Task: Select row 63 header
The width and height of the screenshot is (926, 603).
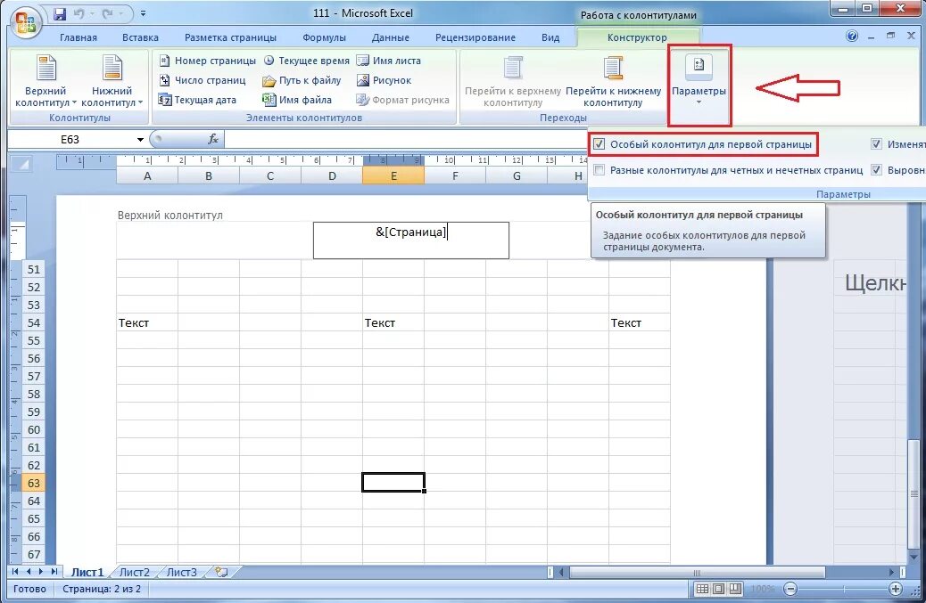Action: 34,484
